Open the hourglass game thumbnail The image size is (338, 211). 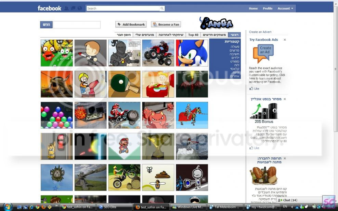pyautogui.click(x=158, y=146)
